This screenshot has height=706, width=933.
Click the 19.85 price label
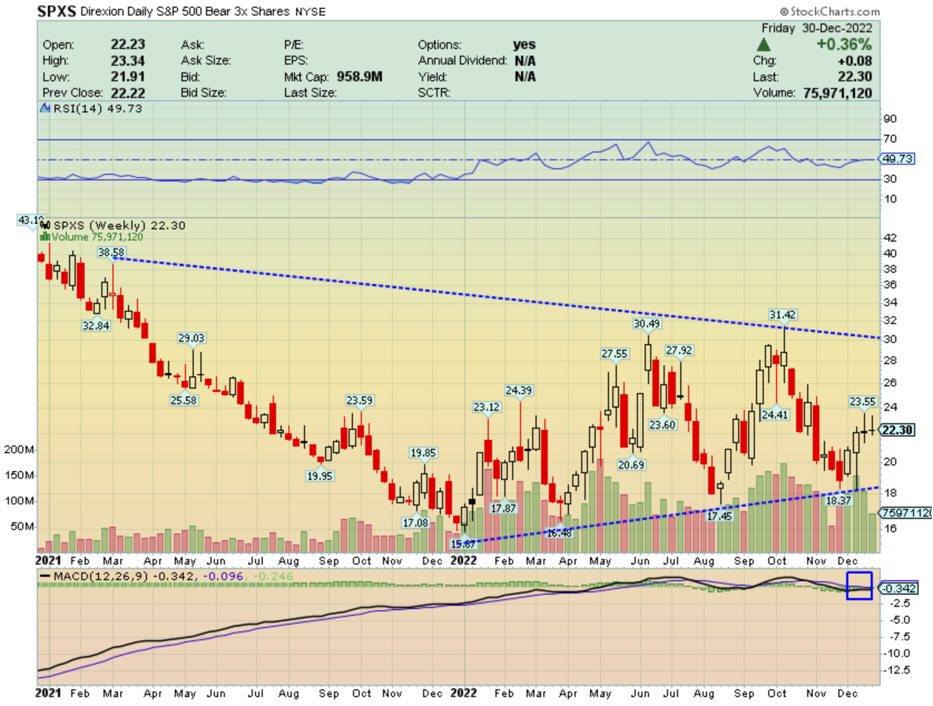click(423, 453)
